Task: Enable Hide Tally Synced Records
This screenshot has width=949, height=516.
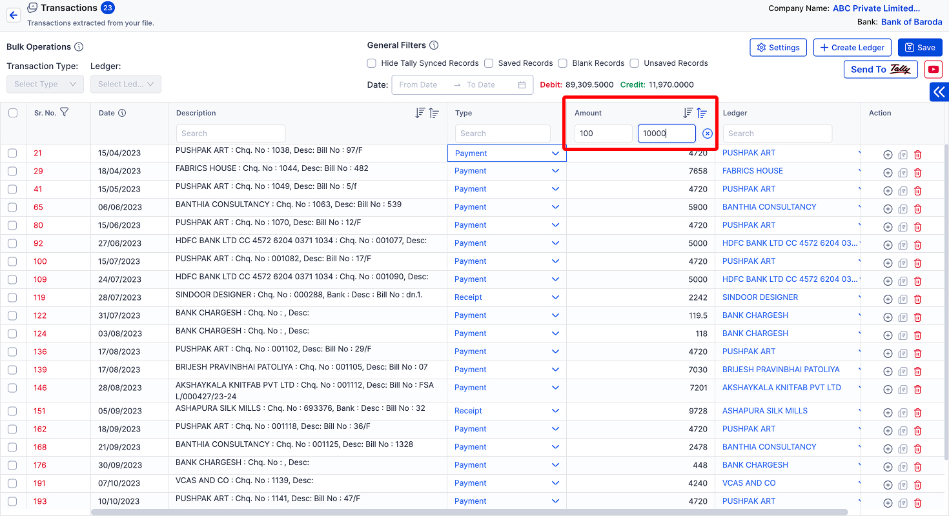Action: tap(372, 63)
